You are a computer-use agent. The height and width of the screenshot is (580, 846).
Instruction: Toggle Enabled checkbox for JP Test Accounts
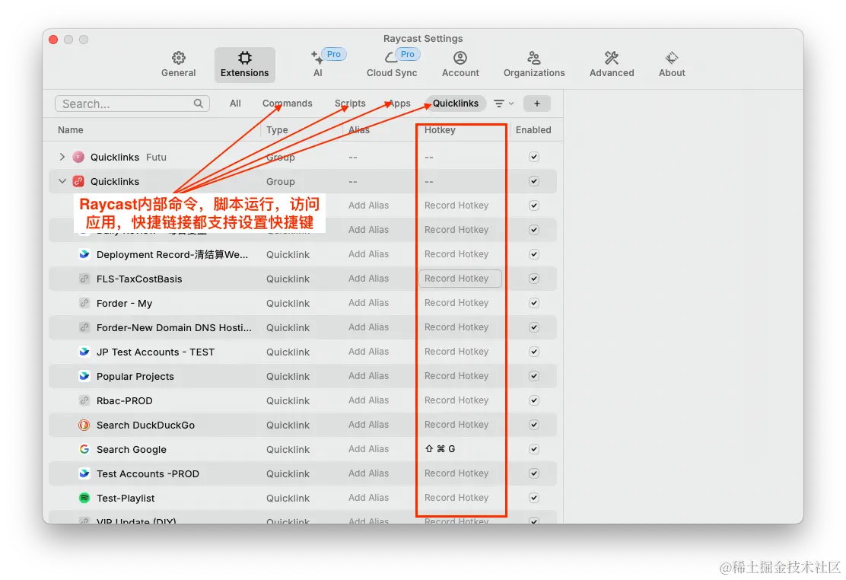(534, 352)
